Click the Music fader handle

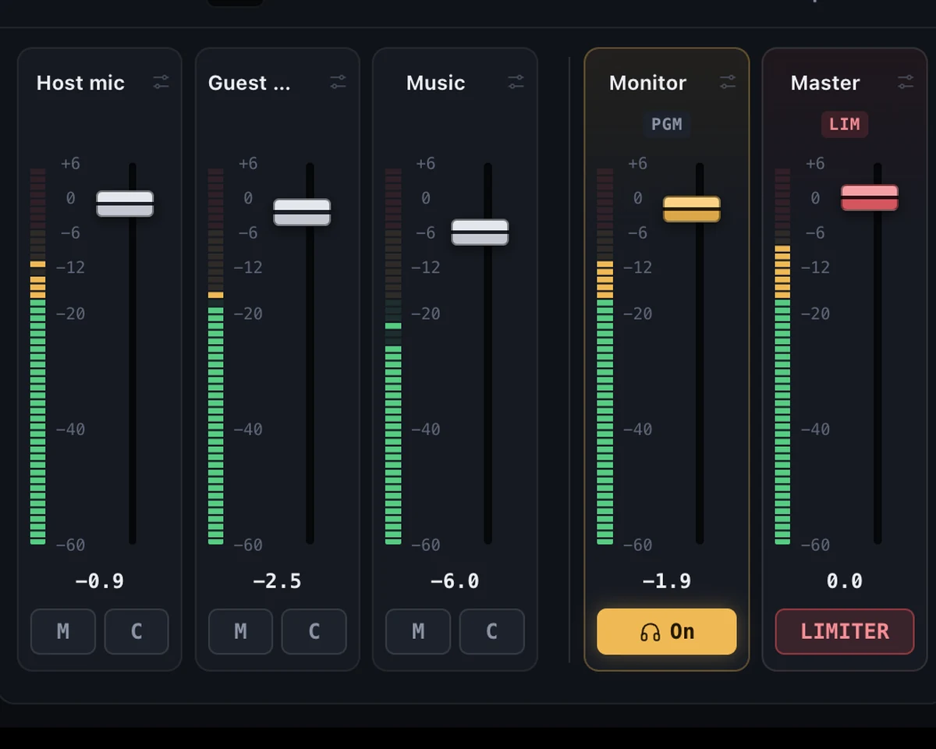tap(480, 232)
